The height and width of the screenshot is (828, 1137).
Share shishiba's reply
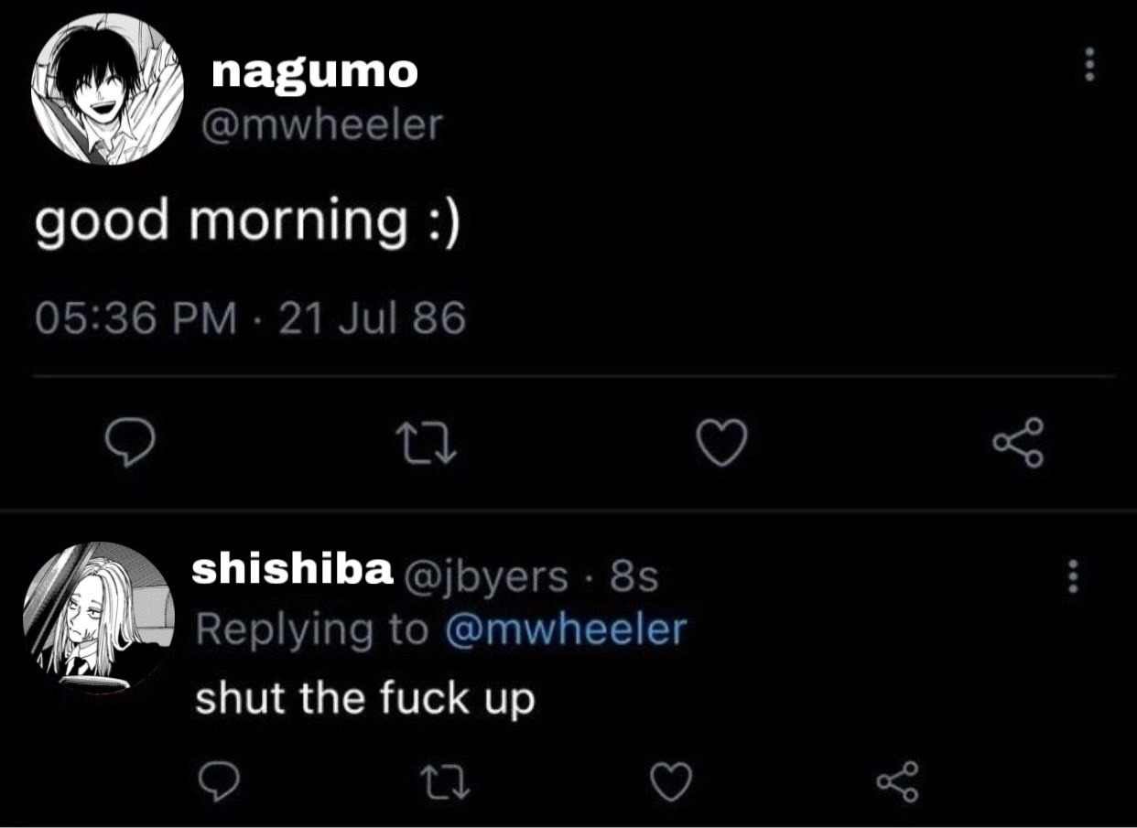(x=896, y=780)
